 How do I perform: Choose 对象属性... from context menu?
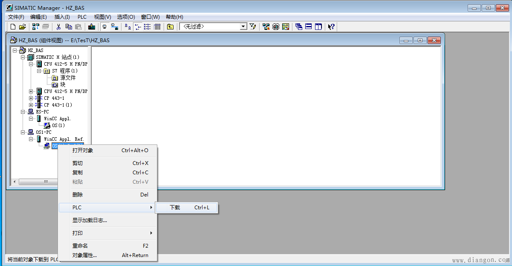(107, 255)
